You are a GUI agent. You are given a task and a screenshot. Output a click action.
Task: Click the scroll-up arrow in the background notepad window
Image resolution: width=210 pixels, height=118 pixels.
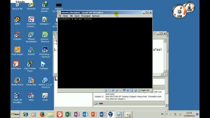click(165, 41)
